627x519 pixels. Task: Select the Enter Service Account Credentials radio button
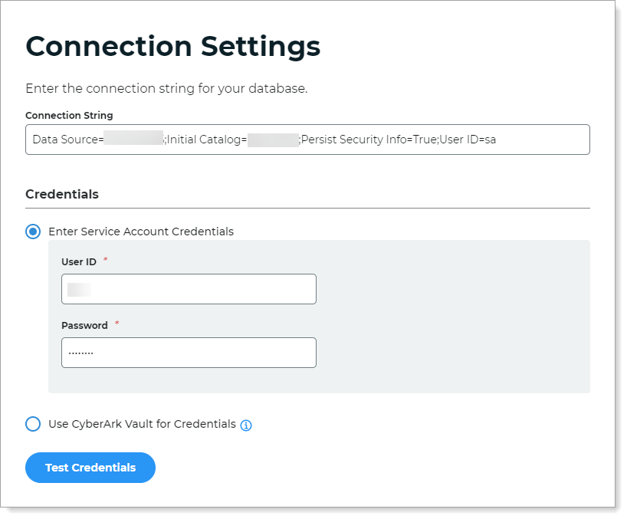pyautogui.click(x=33, y=232)
